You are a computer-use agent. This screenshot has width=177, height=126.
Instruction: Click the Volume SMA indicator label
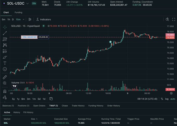(18, 83)
